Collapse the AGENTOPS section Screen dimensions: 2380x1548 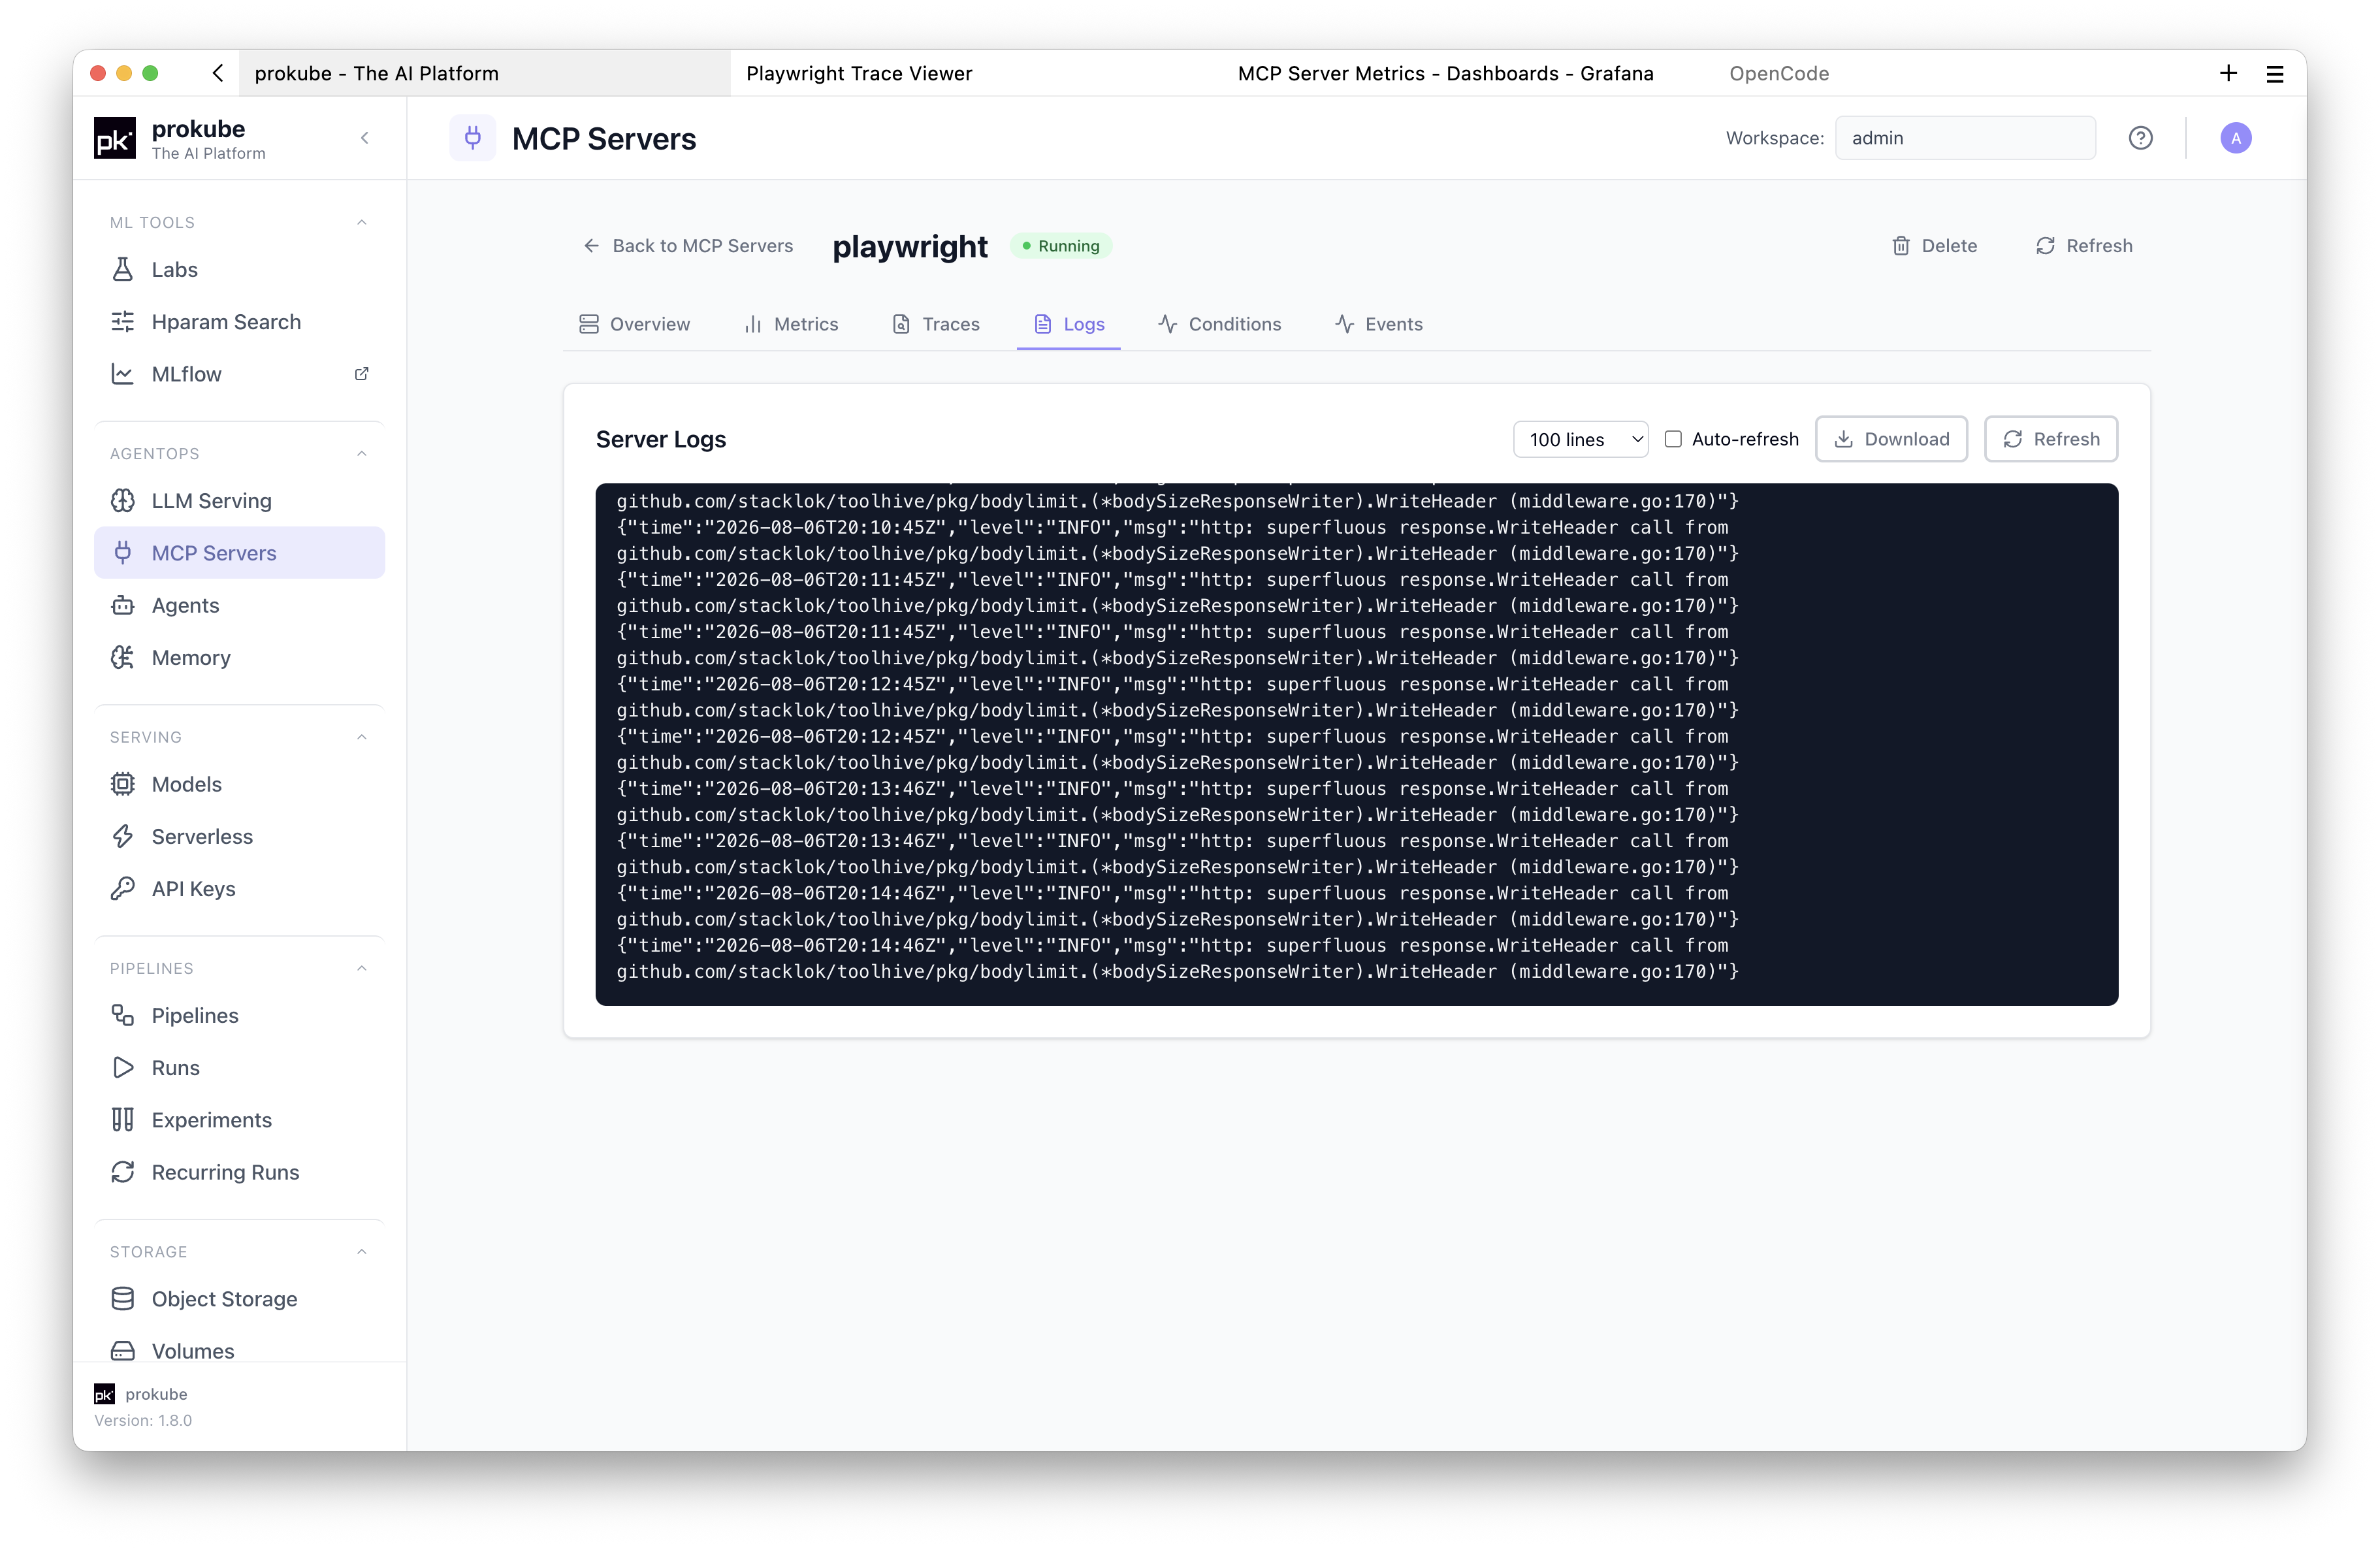362,453
